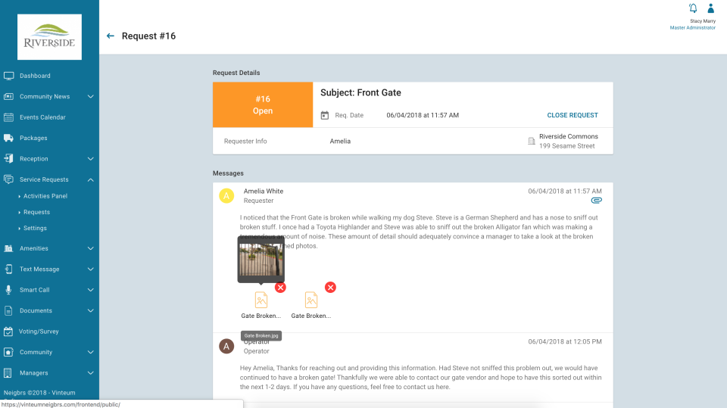Screen dimensions: 727x408
Task: Go to Packages in the sidebar
Action: click(33, 139)
